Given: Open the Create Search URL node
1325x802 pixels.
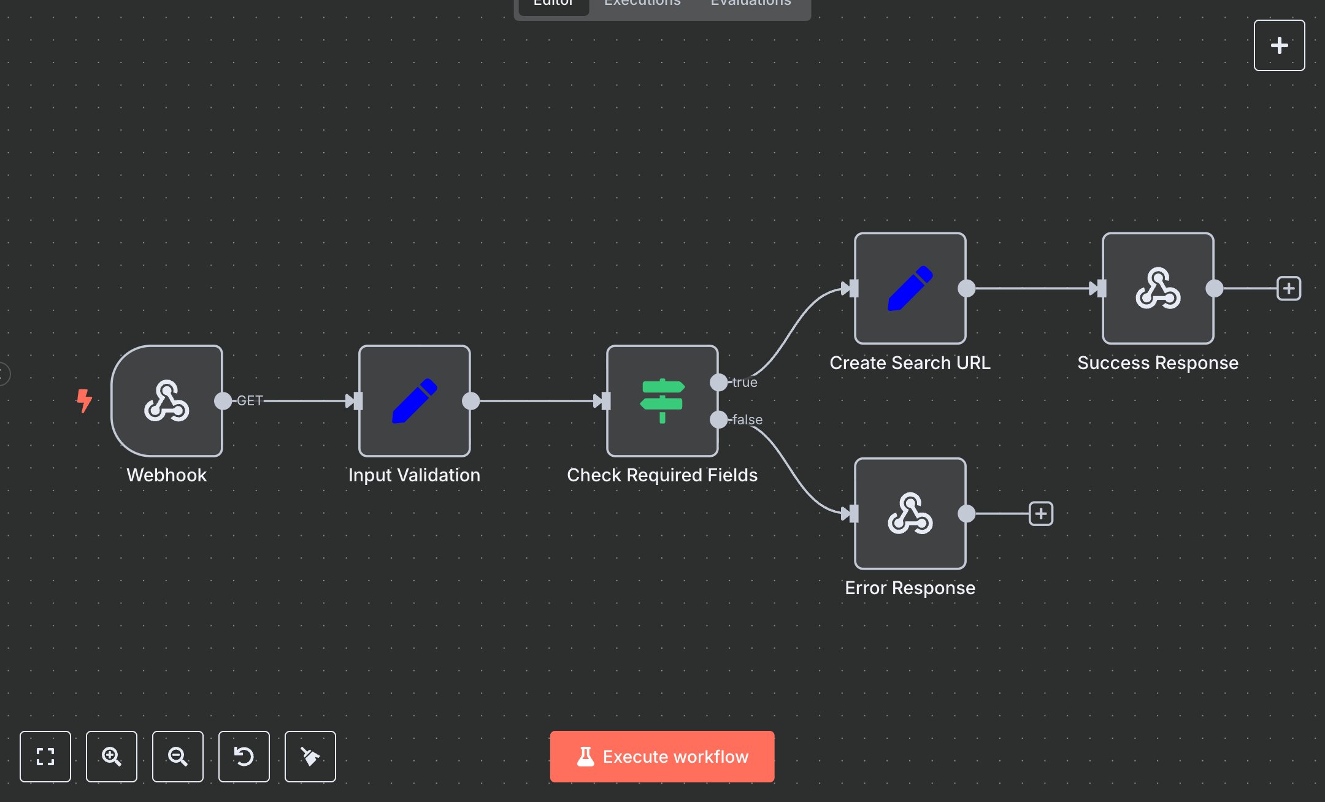Looking at the screenshot, I should (x=910, y=288).
